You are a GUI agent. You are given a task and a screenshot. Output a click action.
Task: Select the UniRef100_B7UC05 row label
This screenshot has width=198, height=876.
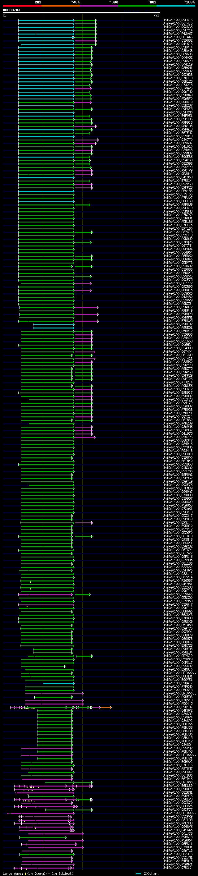pyautogui.click(x=178, y=321)
